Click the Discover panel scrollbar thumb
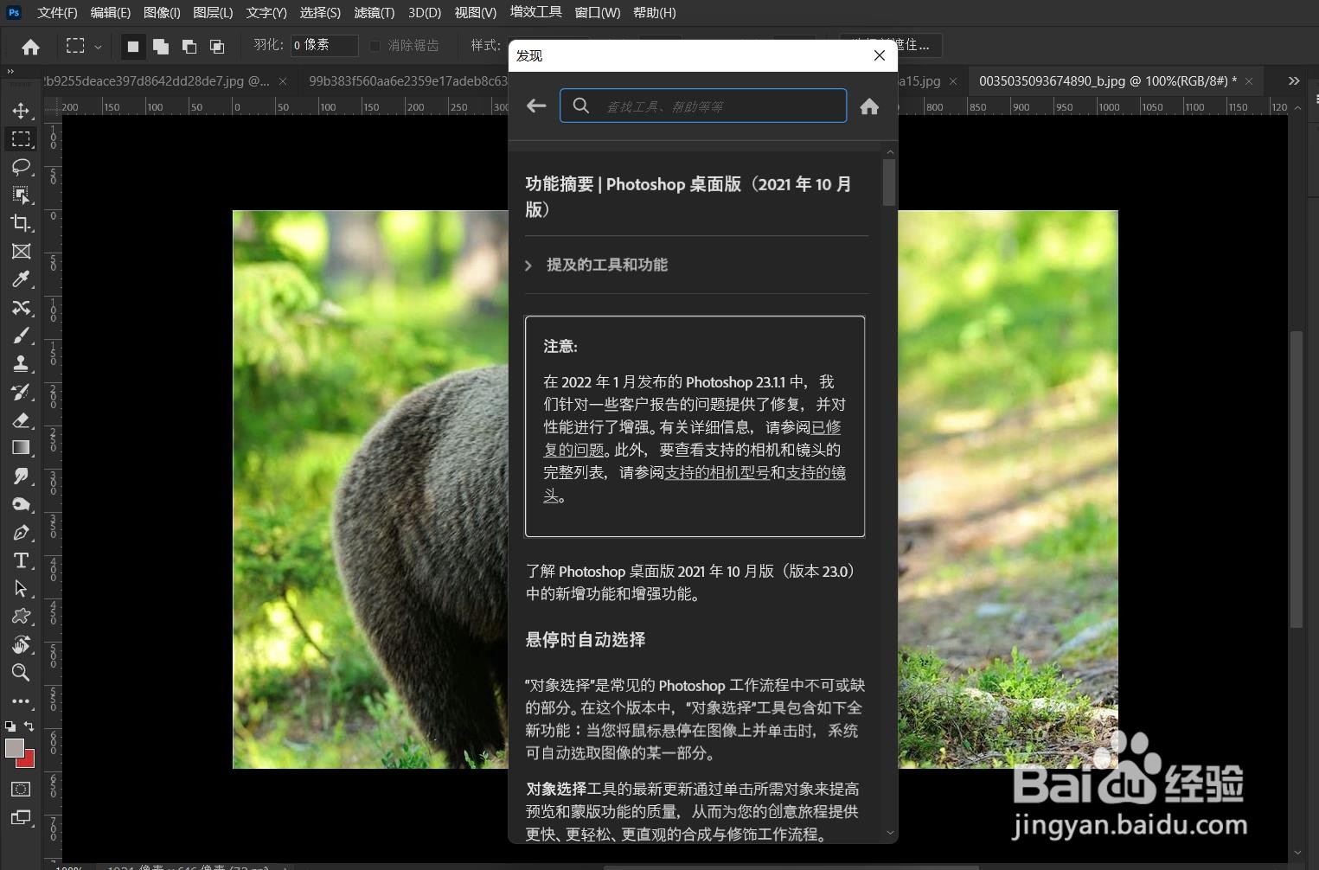1319x870 pixels. coord(889,182)
